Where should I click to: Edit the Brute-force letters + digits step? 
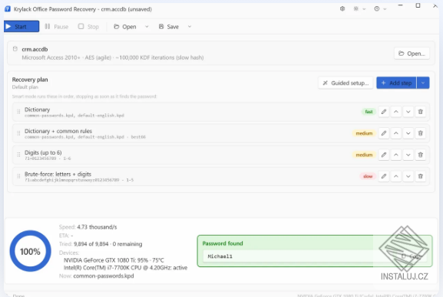tap(384, 176)
